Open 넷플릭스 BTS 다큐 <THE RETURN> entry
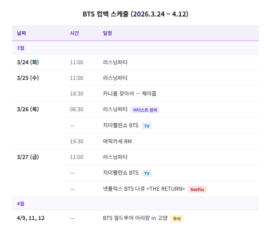This screenshot has height=243, width=271. point(144,189)
